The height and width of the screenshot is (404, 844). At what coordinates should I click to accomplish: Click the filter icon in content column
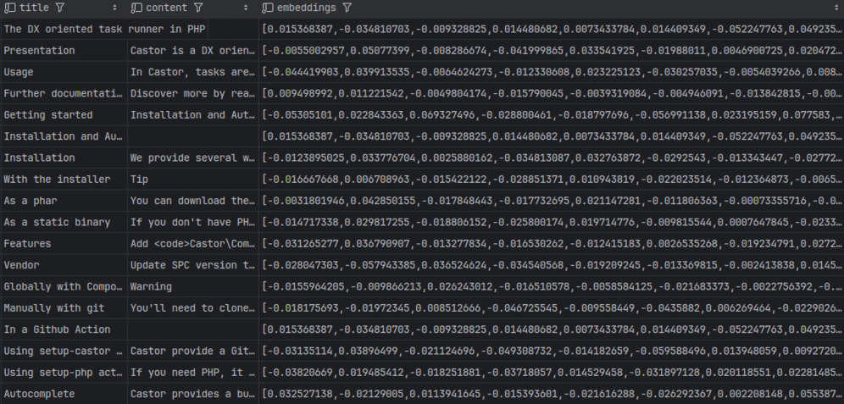coord(197,8)
